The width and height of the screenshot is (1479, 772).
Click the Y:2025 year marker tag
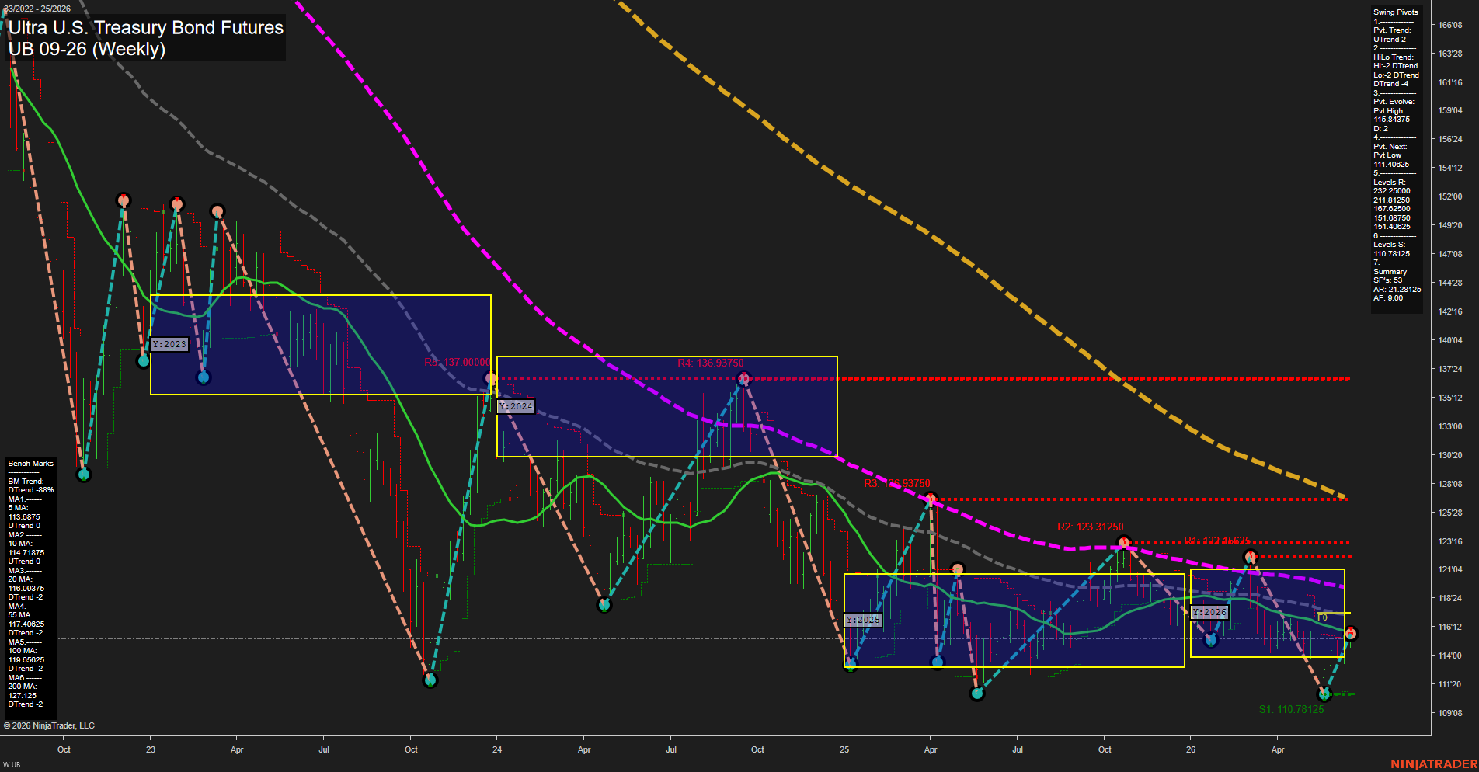863,620
